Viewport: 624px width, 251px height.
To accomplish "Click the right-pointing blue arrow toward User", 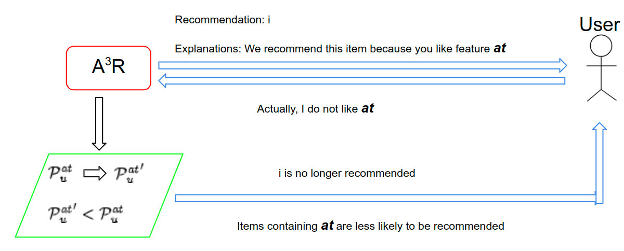I will [362, 65].
